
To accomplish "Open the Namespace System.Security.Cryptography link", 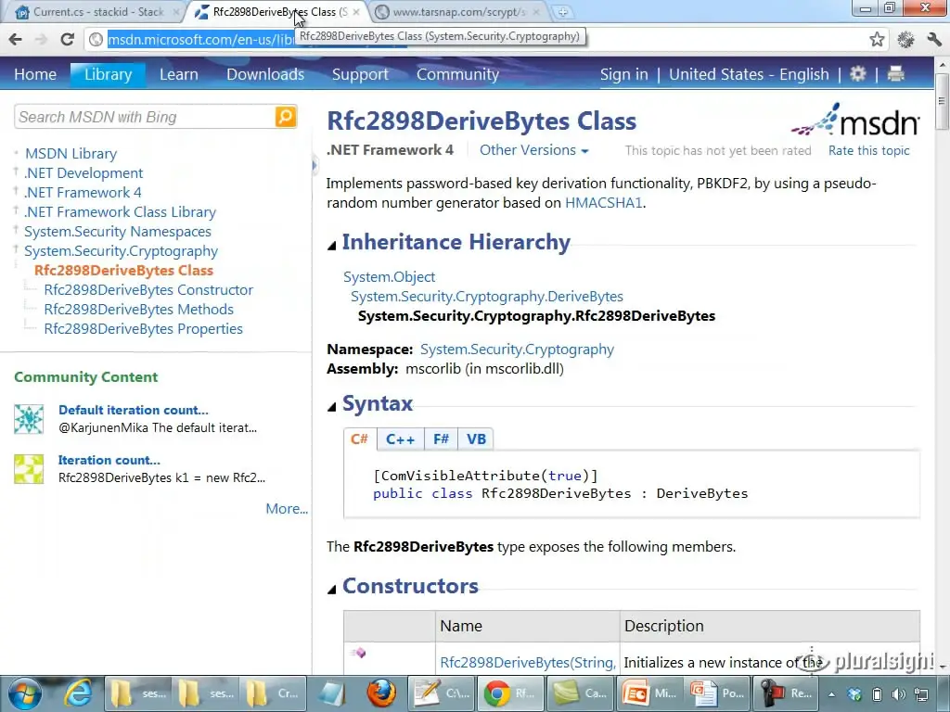I will (517, 350).
